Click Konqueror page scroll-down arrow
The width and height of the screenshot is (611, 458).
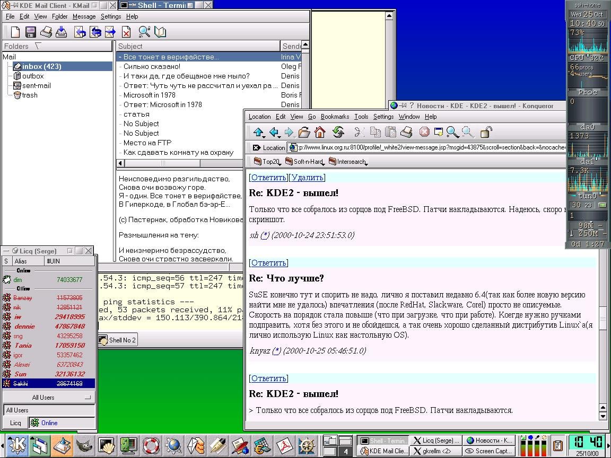(x=603, y=416)
